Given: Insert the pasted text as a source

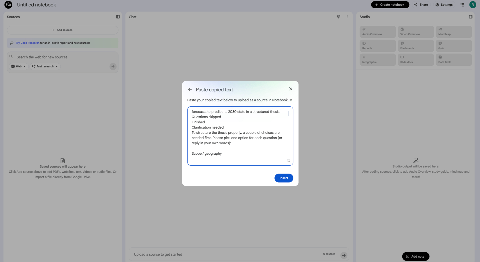Looking at the screenshot, I should coord(284,178).
